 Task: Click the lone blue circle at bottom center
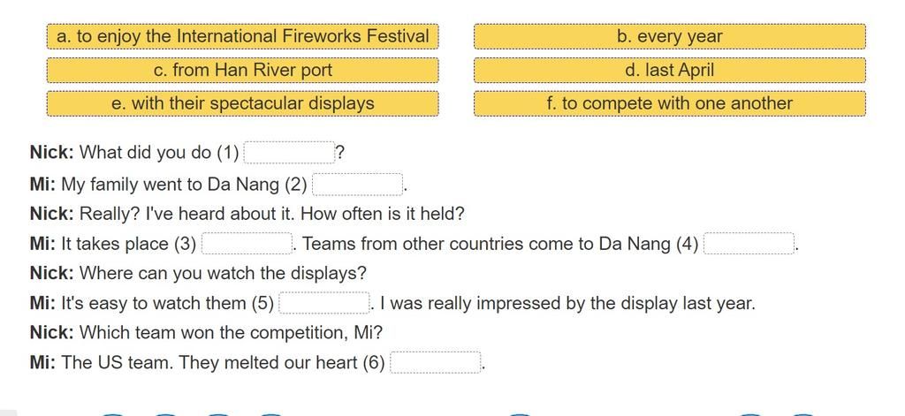tap(520, 414)
